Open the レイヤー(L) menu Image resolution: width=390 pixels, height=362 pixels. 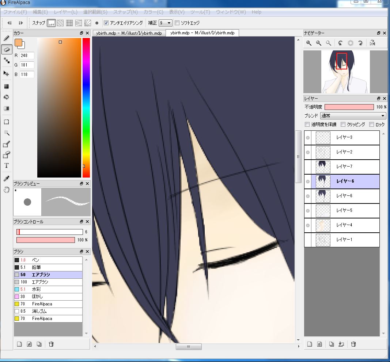(x=65, y=12)
